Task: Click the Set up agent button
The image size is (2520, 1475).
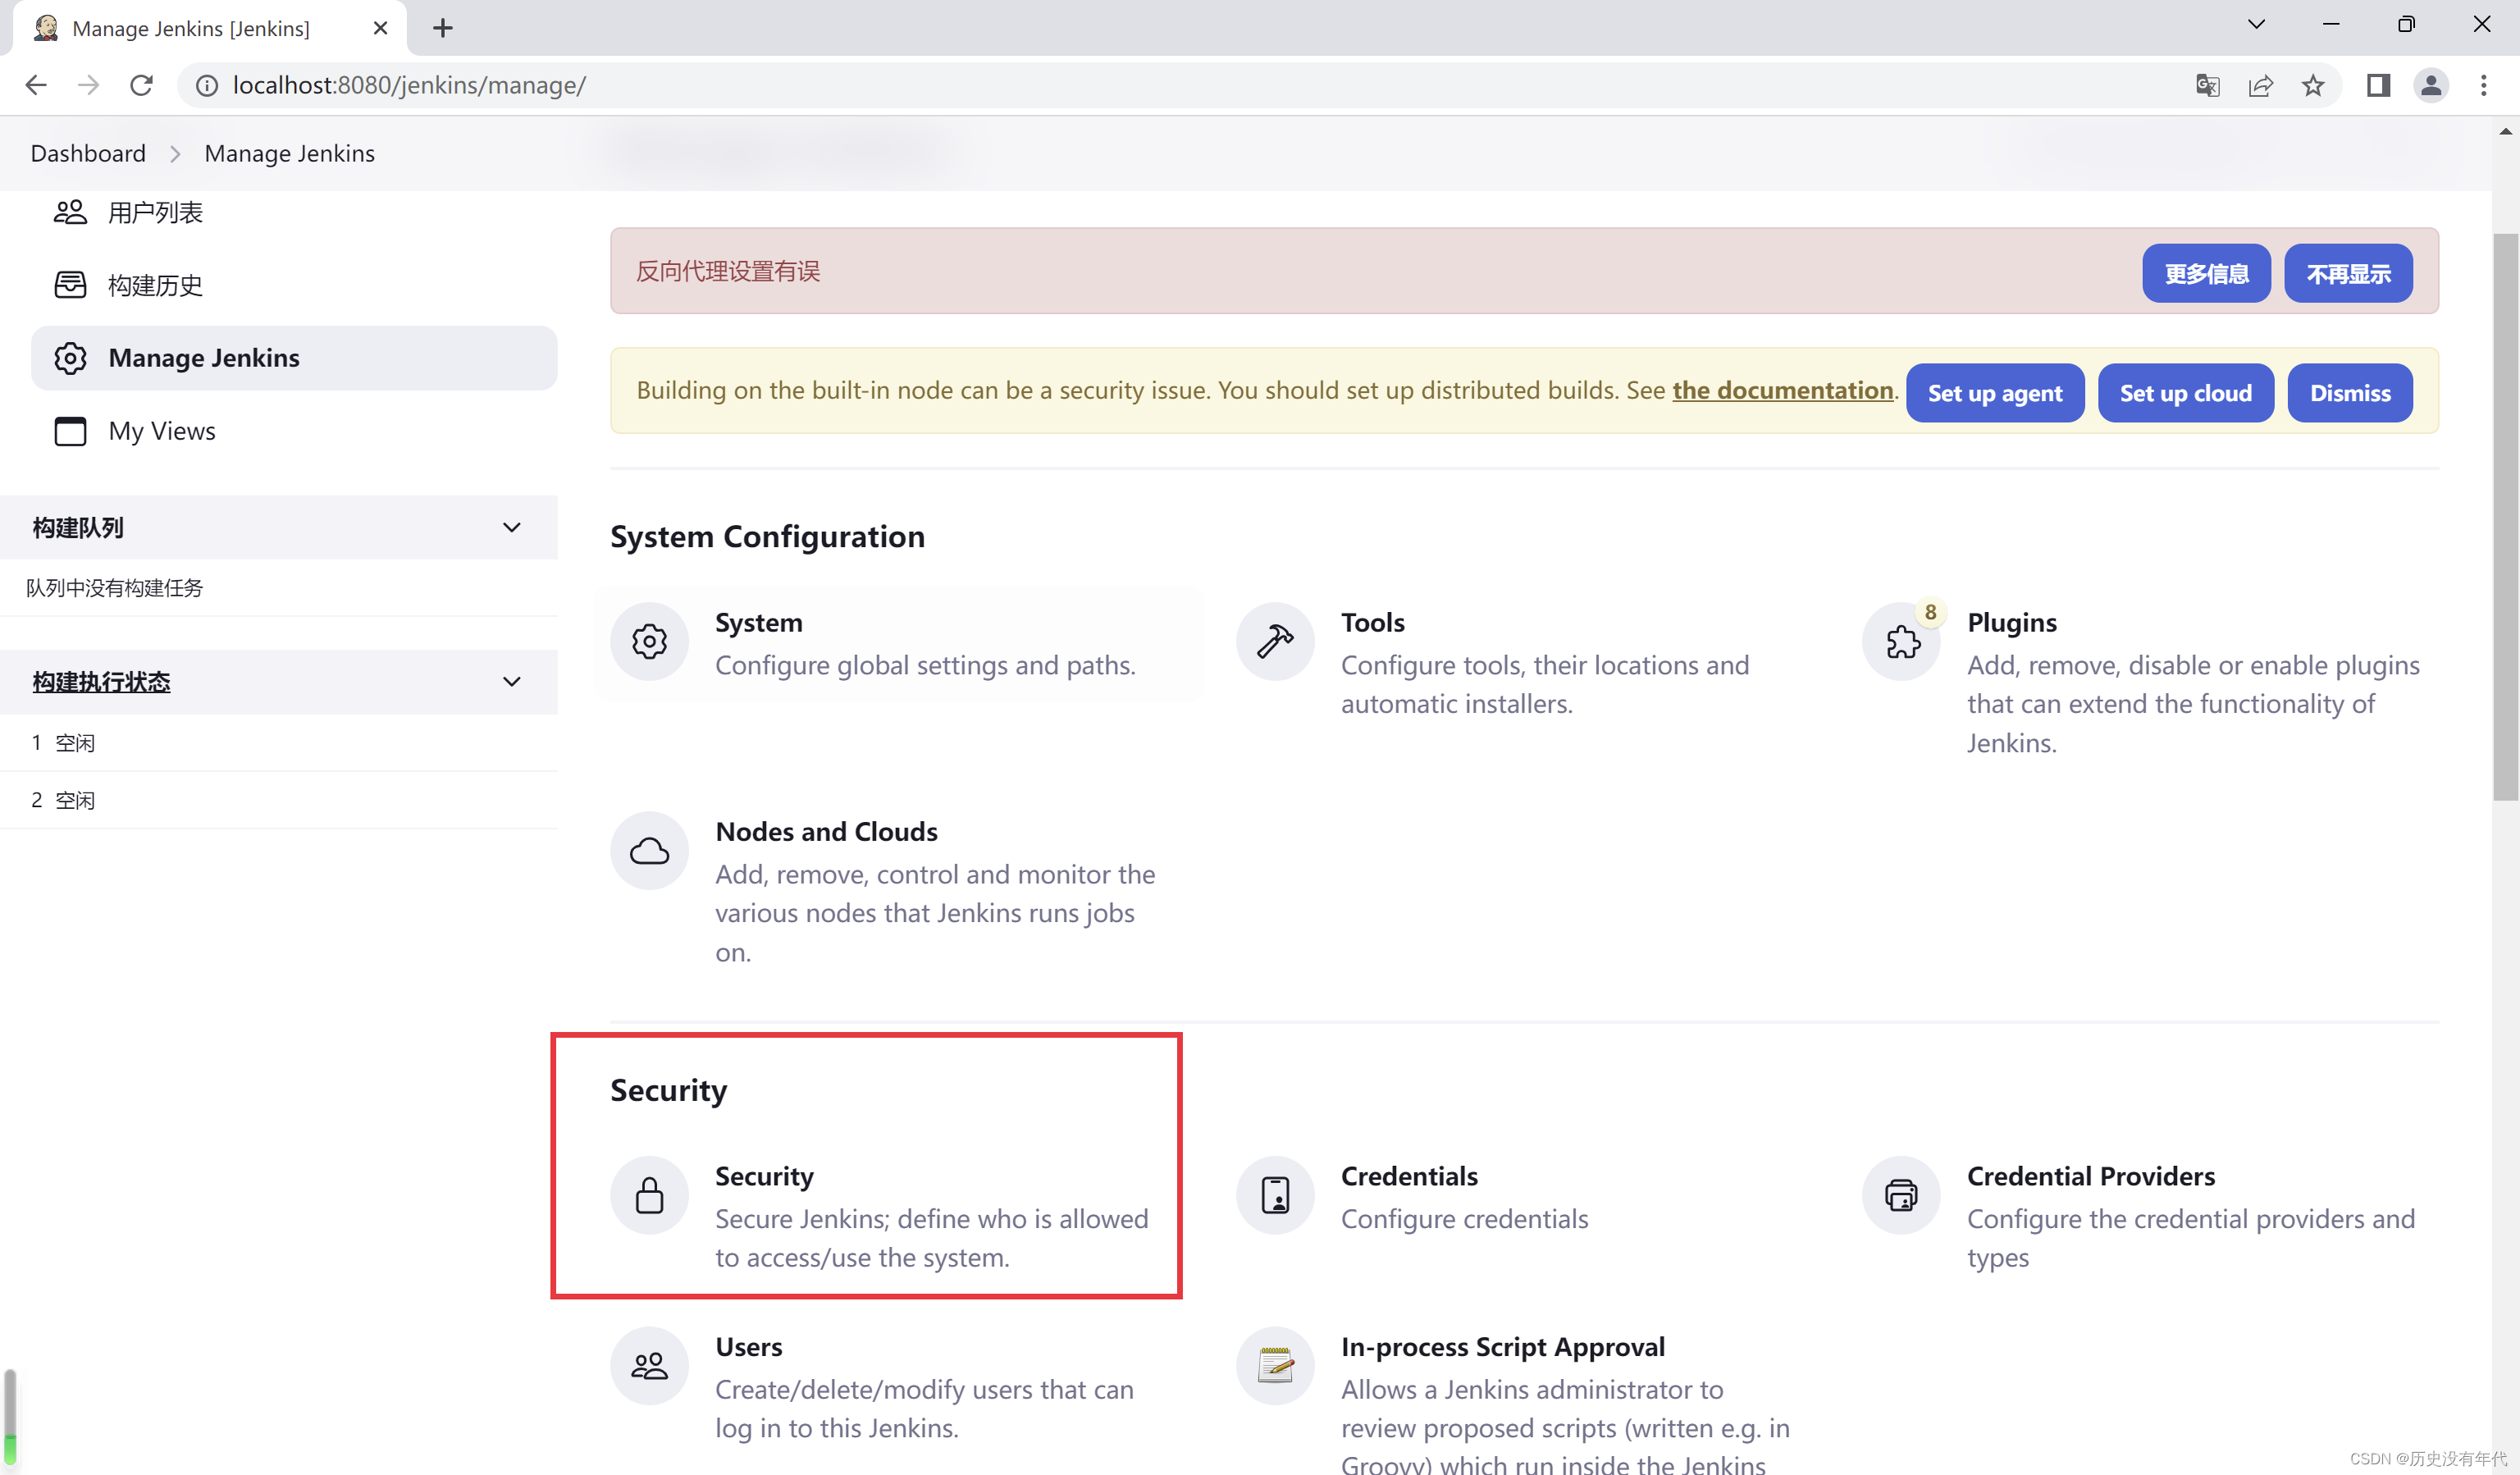Action: [1995, 391]
